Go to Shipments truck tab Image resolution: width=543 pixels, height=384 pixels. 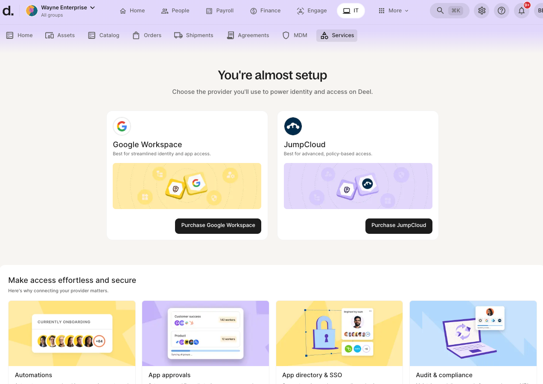point(194,35)
